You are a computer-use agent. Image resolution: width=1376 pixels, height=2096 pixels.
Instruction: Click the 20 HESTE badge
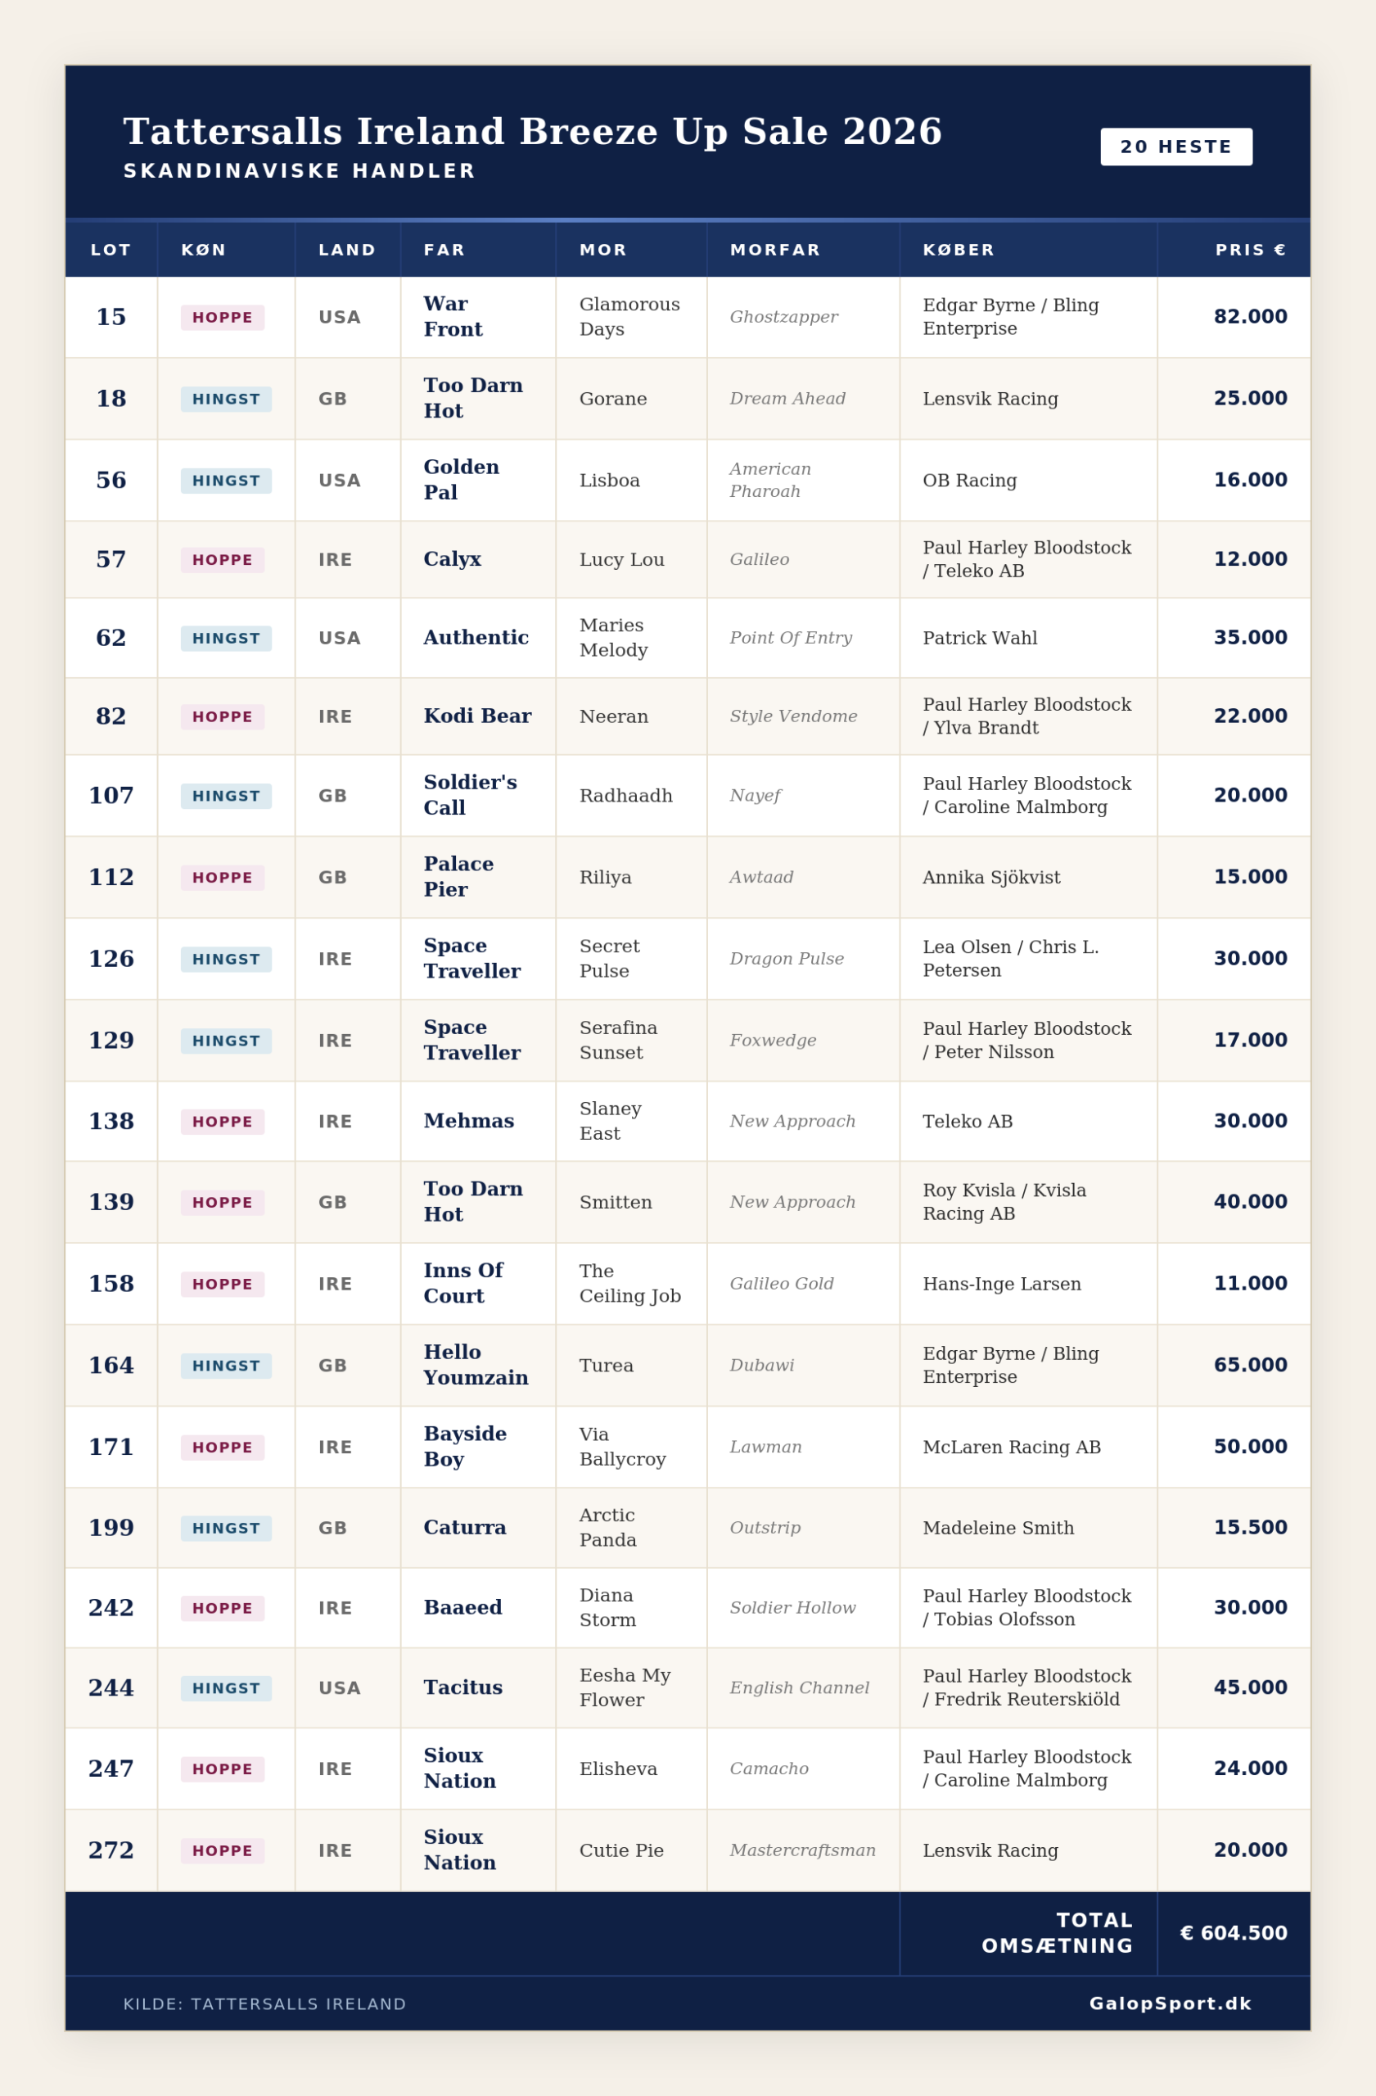click(1175, 147)
